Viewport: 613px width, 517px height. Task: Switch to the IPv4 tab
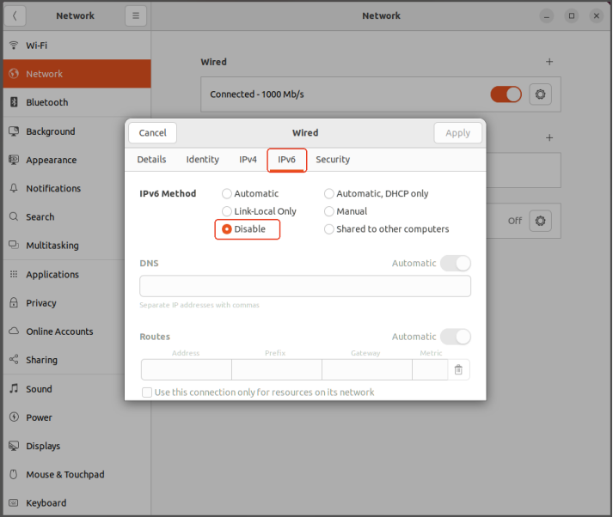[x=248, y=160]
